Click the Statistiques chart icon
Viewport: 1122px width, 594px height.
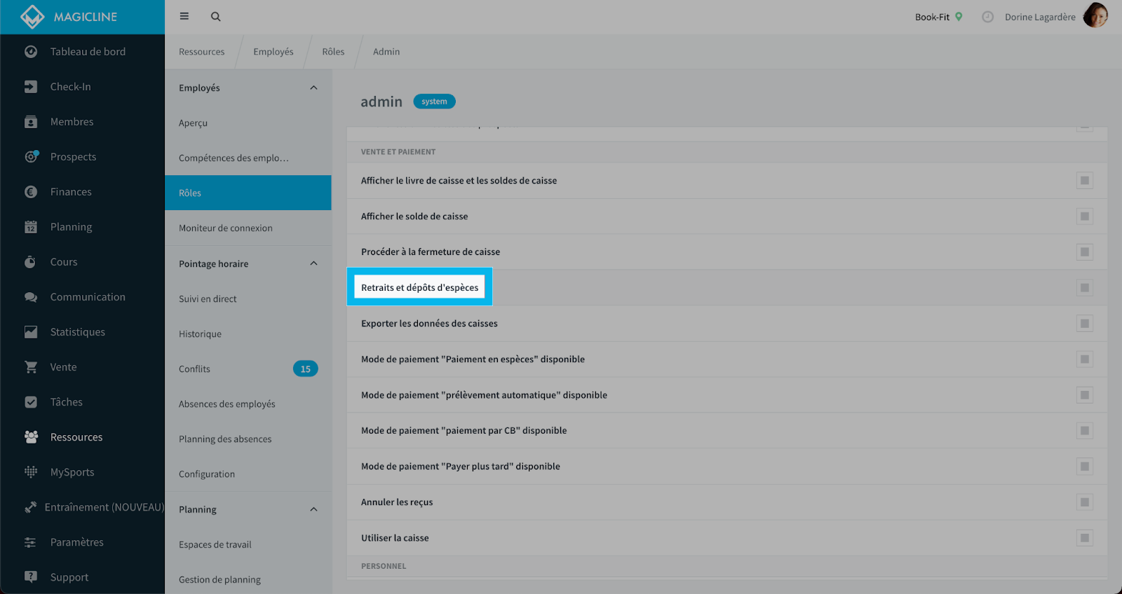(31, 332)
